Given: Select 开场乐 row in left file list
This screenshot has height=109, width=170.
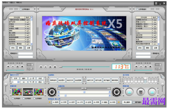Looking at the screenshot, I should (20, 24).
